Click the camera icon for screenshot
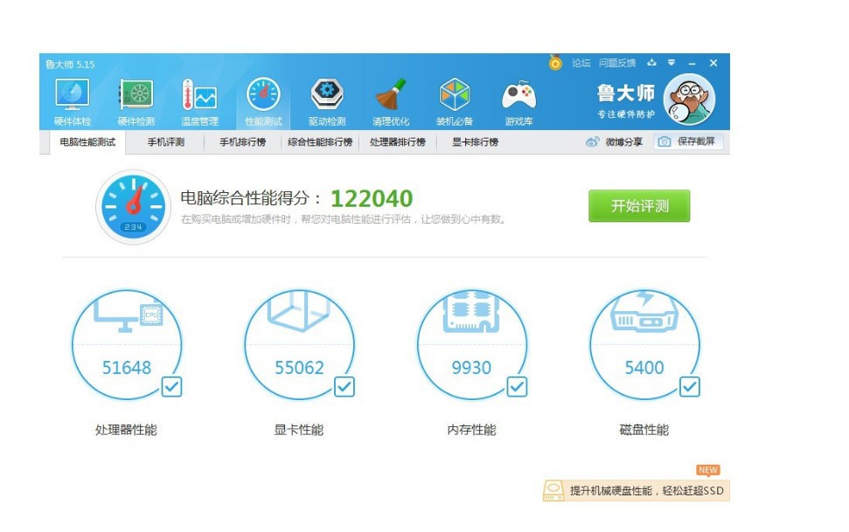The image size is (849, 532). tap(665, 142)
